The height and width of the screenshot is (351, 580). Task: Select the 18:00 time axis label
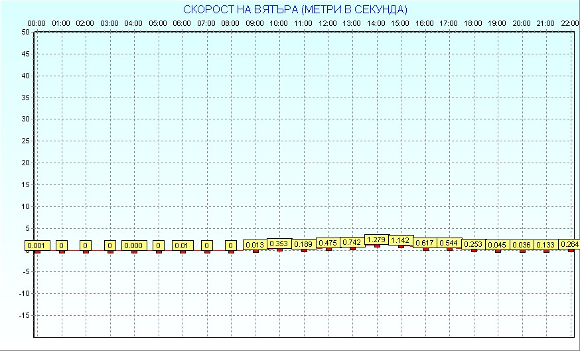click(x=473, y=23)
